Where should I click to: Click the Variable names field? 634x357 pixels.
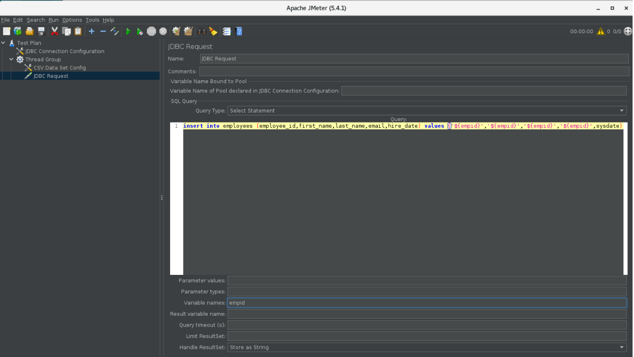pyautogui.click(x=427, y=302)
